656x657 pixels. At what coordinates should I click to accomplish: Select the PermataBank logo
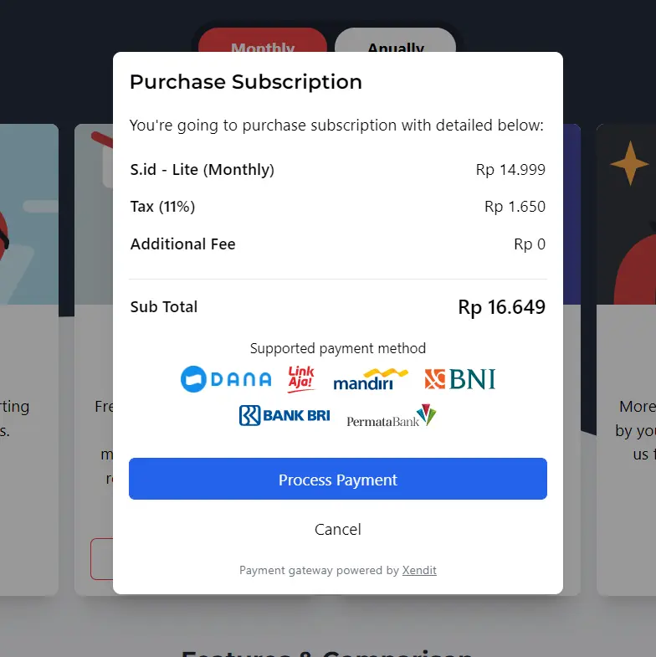391,416
